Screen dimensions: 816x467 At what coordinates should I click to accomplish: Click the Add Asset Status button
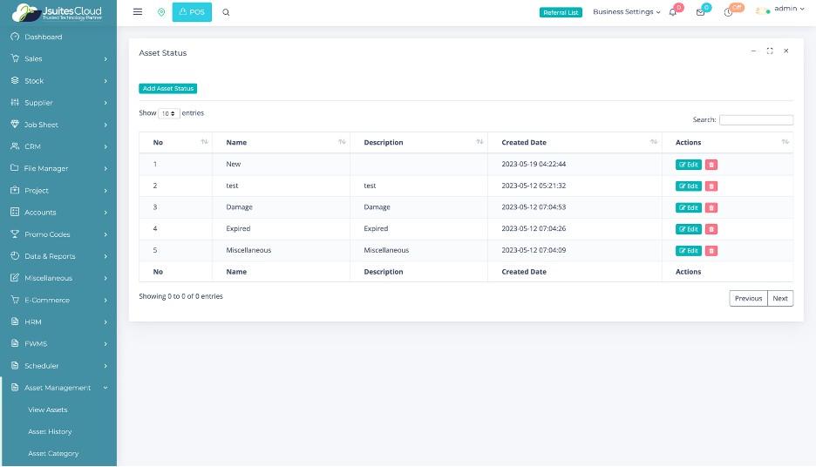[x=168, y=89]
